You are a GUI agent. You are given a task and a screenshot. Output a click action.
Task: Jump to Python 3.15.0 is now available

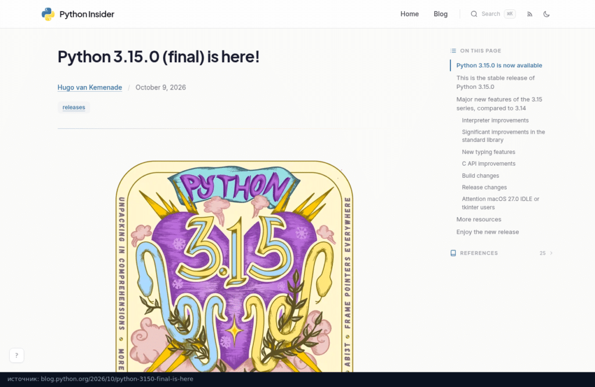pos(499,65)
